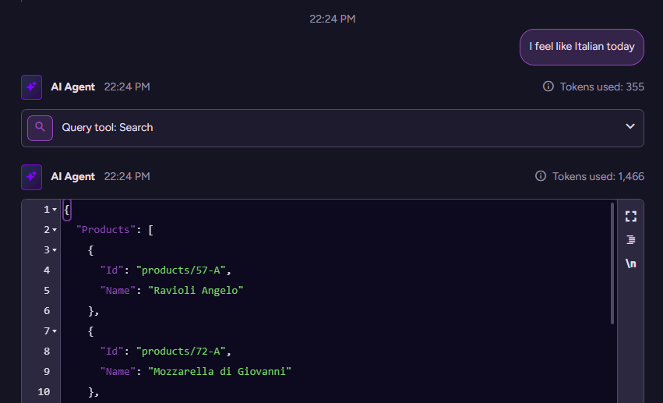Viewport: 663px width, 403px height.
Task: Click info icon beside Tokens used: 1,466
Action: point(541,177)
